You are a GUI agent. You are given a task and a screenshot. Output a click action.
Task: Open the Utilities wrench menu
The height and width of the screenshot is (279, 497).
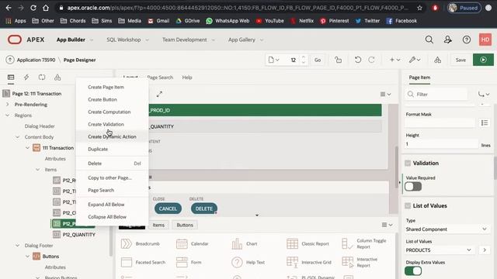click(414, 60)
